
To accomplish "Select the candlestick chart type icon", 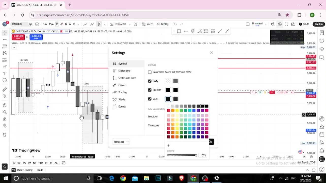I will click(x=99, y=24).
